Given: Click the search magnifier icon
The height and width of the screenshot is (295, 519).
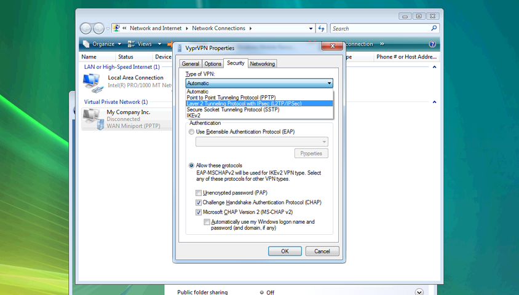Looking at the screenshot, I should click(x=434, y=28).
